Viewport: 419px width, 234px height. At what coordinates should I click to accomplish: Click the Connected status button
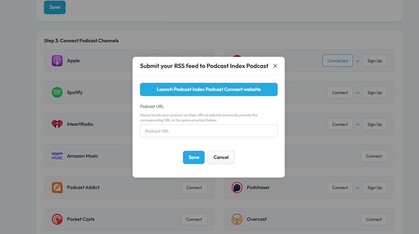tap(337, 61)
